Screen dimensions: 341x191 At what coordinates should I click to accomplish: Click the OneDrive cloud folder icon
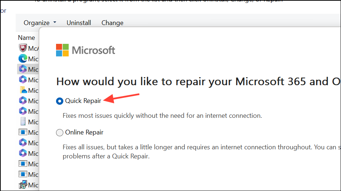coord(23,90)
